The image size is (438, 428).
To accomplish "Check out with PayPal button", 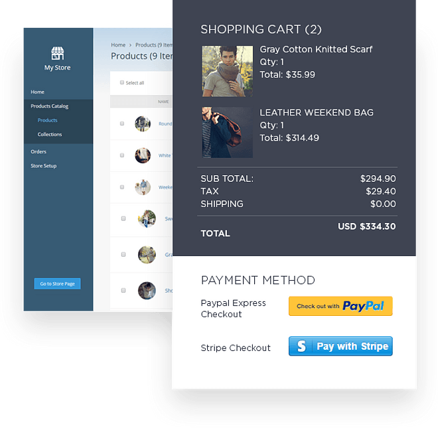I will tap(340, 306).
